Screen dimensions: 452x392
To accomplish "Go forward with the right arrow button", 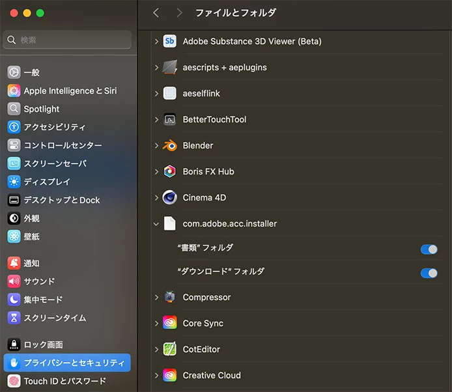I will [179, 12].
